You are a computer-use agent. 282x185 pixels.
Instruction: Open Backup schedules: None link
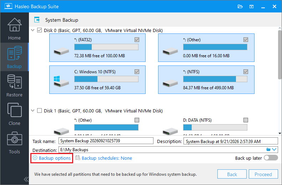click(x=107, y=158)
